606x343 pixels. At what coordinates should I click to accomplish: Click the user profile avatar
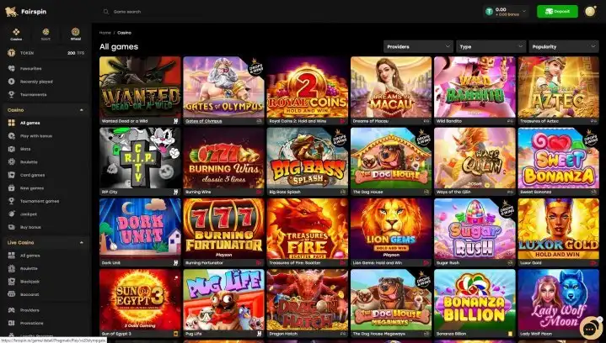tap(590, 11)
